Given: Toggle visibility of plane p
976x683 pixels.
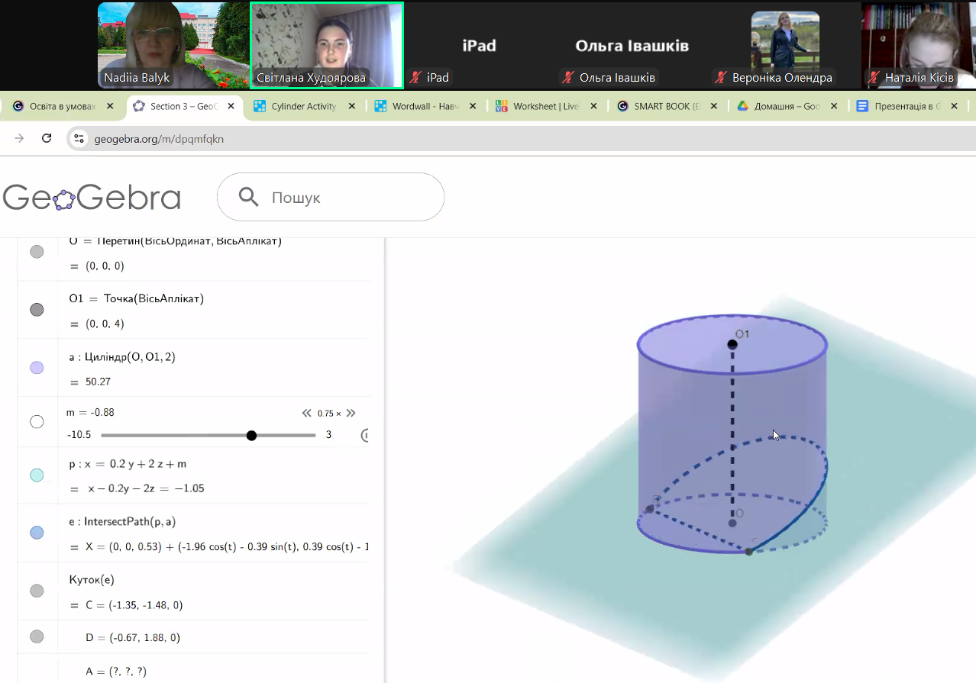Looking at the screenshot, I should (37, 475).
